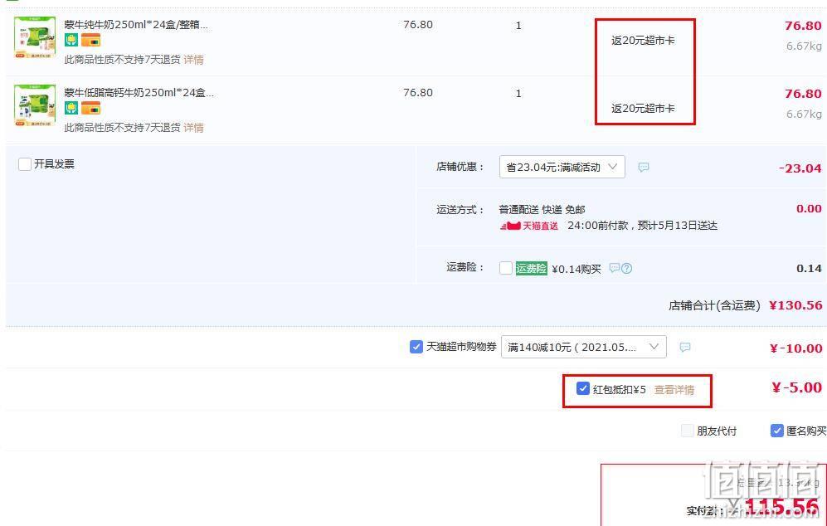
Task: Click the 6.67kg weight in 蒙牛低脂高钙牛奶 row
Action: 804,114
